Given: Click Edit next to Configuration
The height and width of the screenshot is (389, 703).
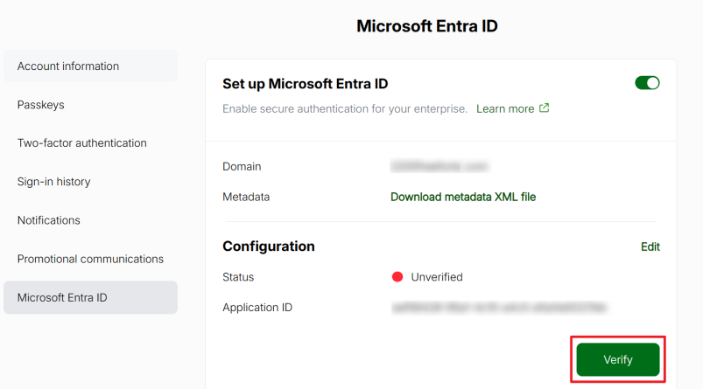Looking at the screenshot, I should [650, 247].
